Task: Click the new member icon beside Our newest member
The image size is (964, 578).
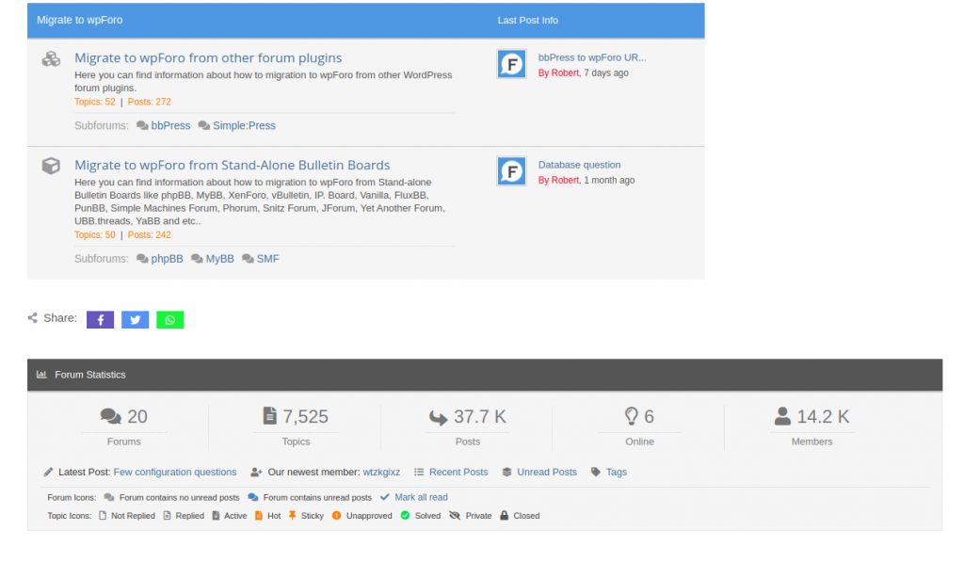Action: (x=256, y=473)
